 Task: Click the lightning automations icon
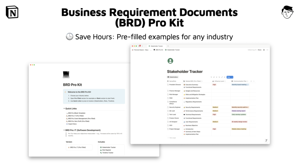pos(217,77)
